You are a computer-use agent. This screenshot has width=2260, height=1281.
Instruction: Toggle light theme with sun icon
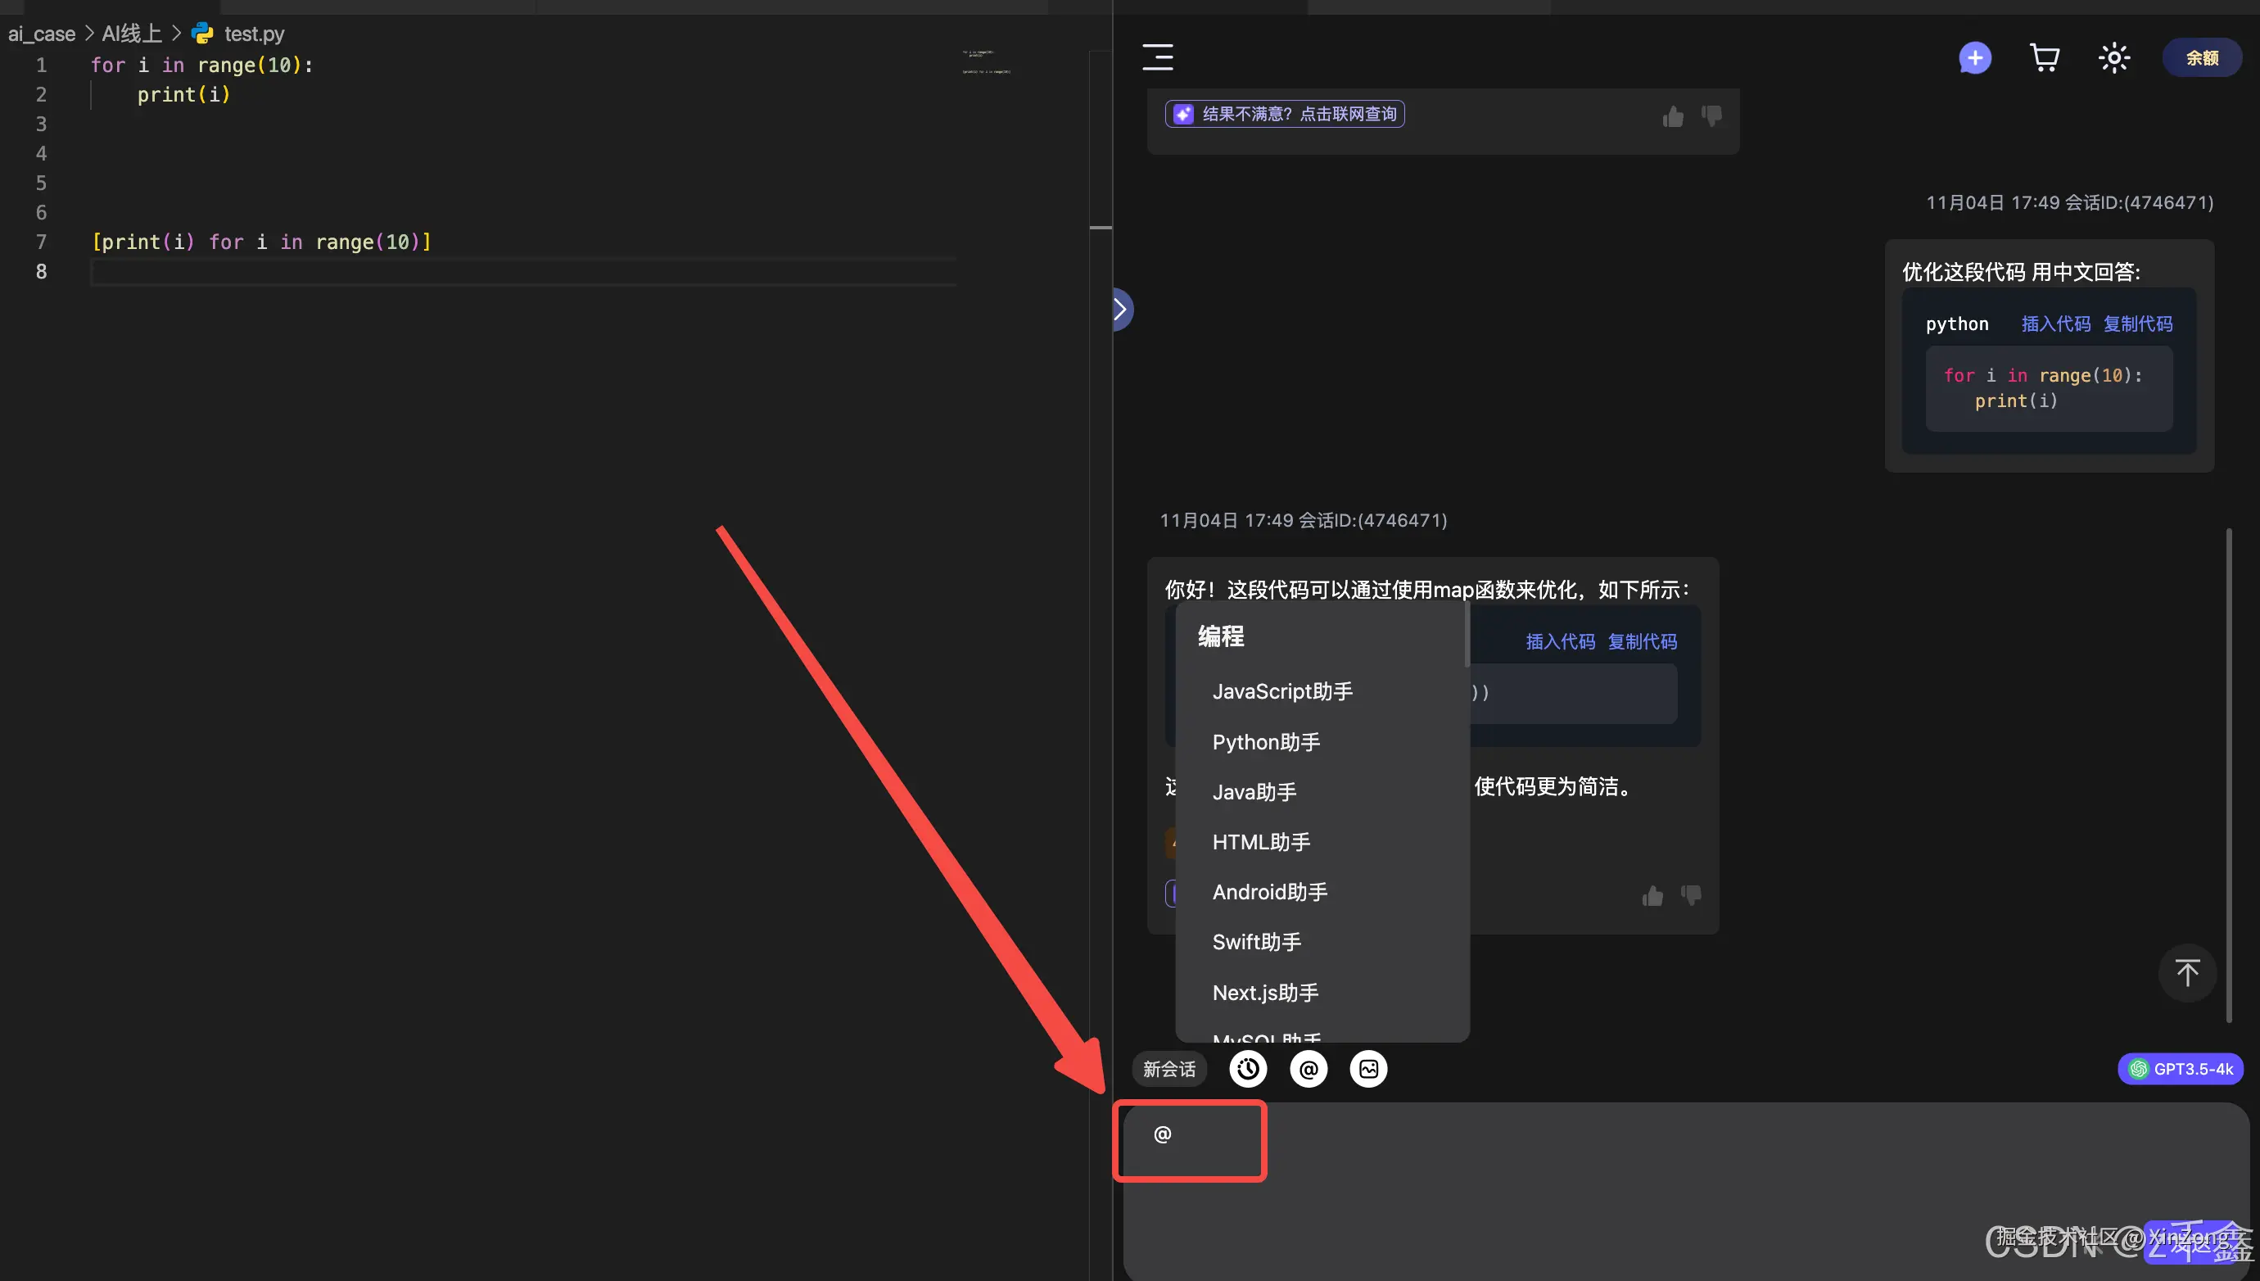coord(2113,58)
